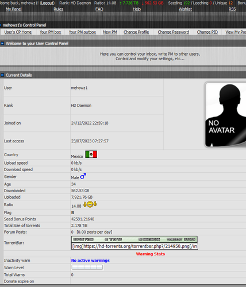The height and width of the screenshot is (287, 246).
Task: Click the header upload total 7.736 TiB
Action: click(129, 3)
